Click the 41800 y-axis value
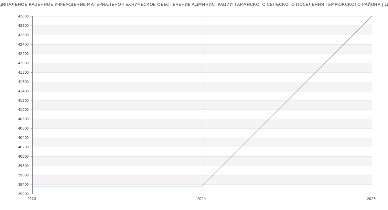The height and width of the screenshot is (210, 388). [23, 73]
